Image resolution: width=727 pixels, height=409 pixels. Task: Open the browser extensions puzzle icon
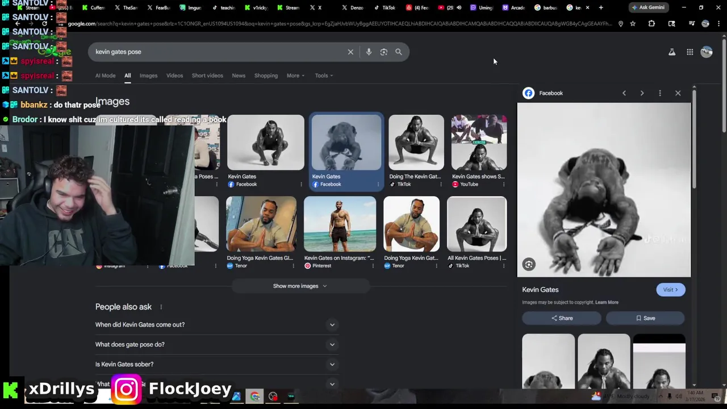pyautogui.click(x=651, y=24)
